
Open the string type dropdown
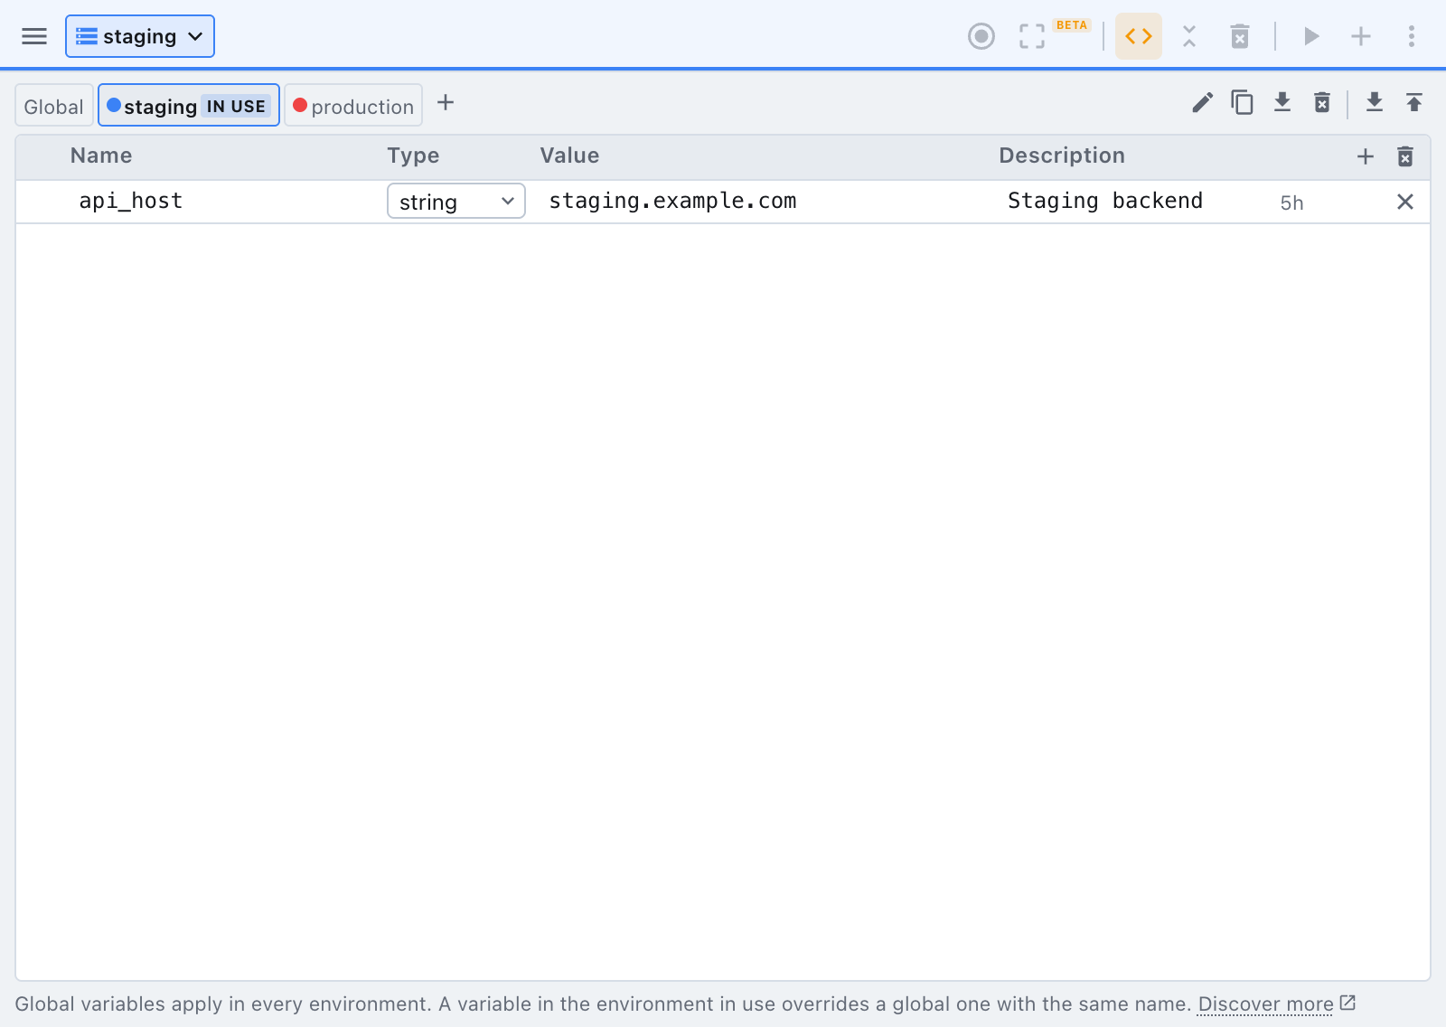pyautogui.click(x=456, y=202)
